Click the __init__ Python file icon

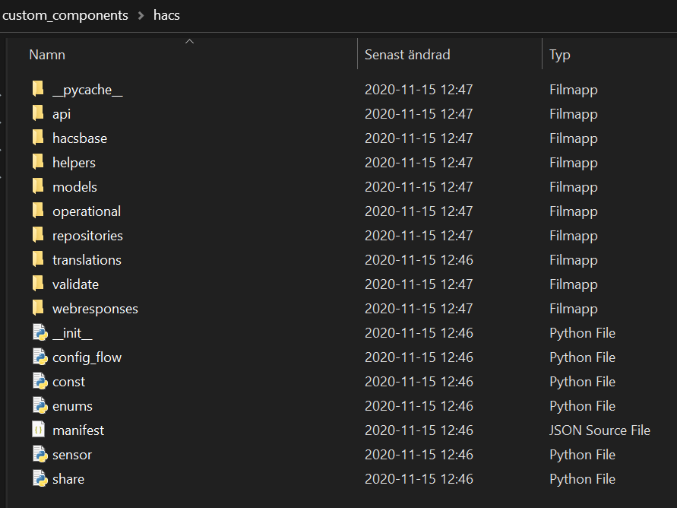(x=40, y=332)
